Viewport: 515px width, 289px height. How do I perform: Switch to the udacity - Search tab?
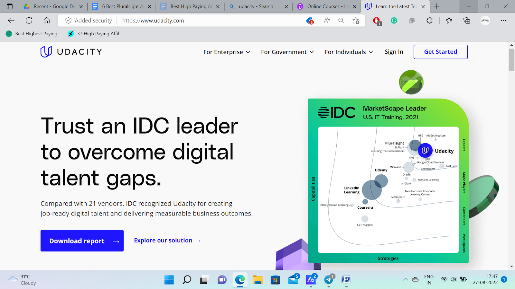pyautogui.click(x=258, y=6)
